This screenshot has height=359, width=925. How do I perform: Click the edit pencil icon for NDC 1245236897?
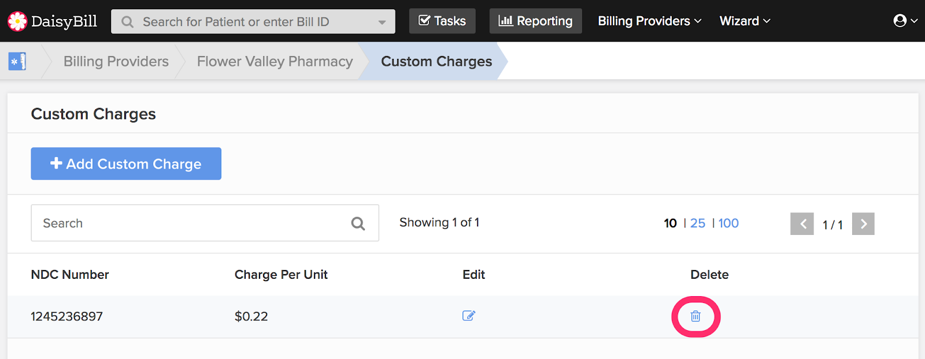pyautogui.click(x=469, y=316)
